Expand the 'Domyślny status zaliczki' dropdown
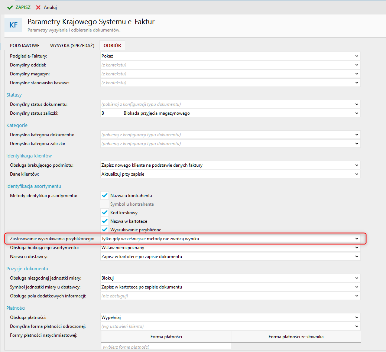 coord(357,113)
